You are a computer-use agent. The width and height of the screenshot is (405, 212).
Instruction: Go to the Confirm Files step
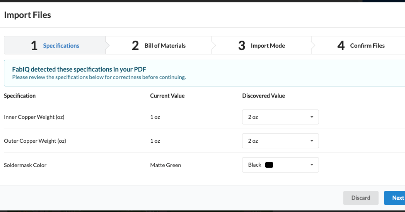pyautogui.click(x=367, y=45)
